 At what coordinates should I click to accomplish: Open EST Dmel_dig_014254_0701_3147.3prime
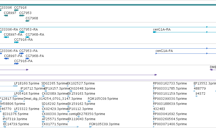(53, 99)
